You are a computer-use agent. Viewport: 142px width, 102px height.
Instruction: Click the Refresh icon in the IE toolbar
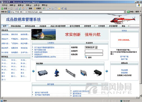click(x=20, y=9)
